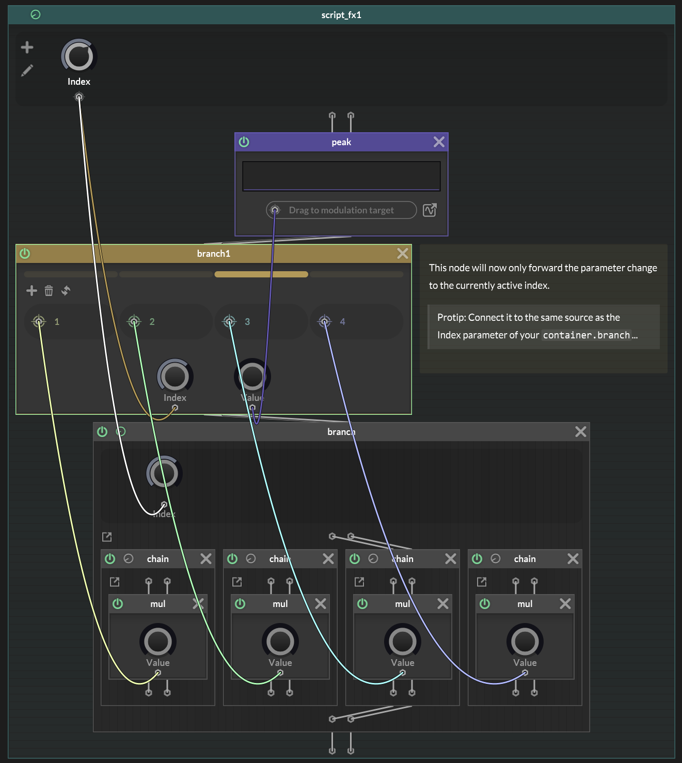The width and height of the screenshot is (682, 763).
Task: Click the pencil edit icon
Action: tap(27, 70)
